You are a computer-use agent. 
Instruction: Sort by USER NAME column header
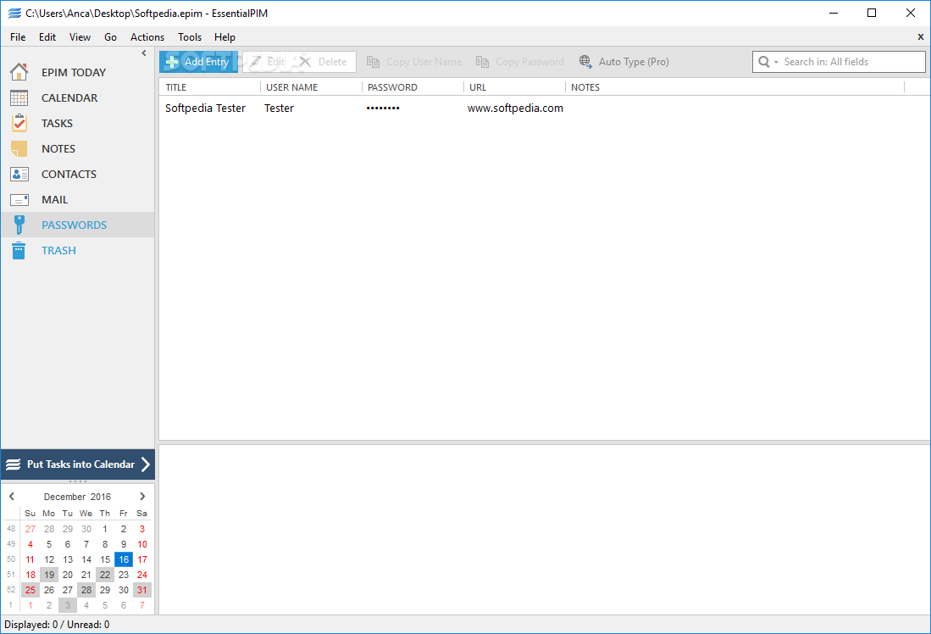point(311,87)
